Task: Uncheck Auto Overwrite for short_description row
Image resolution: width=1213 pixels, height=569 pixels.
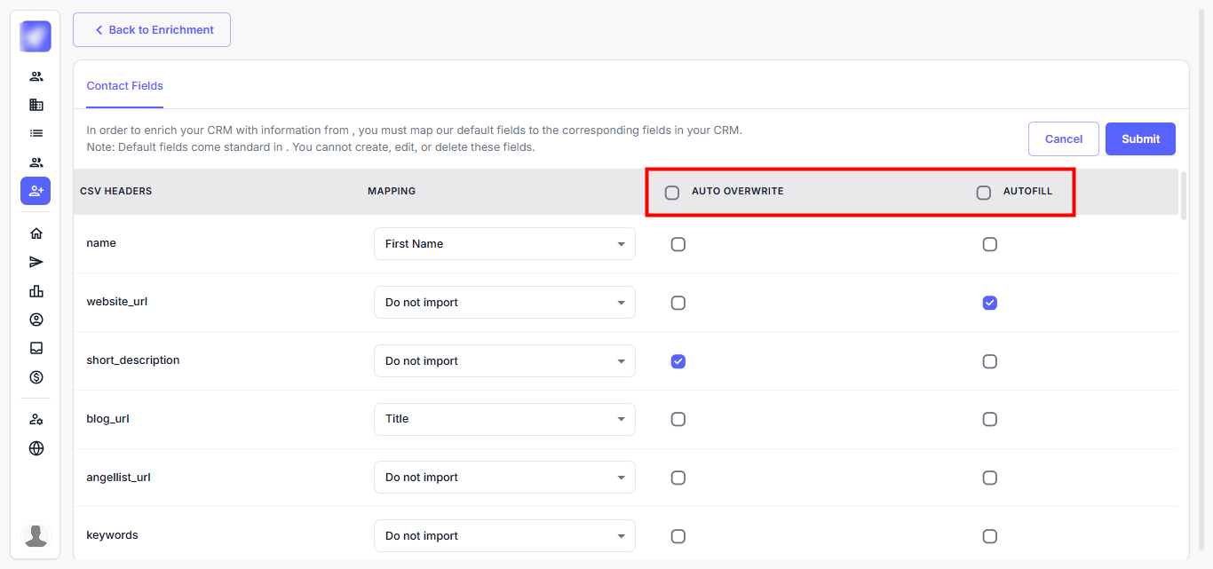Action: coord(678,361)
